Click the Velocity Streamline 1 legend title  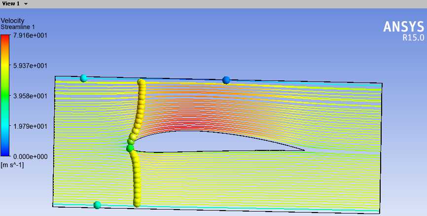coord(18,24)
